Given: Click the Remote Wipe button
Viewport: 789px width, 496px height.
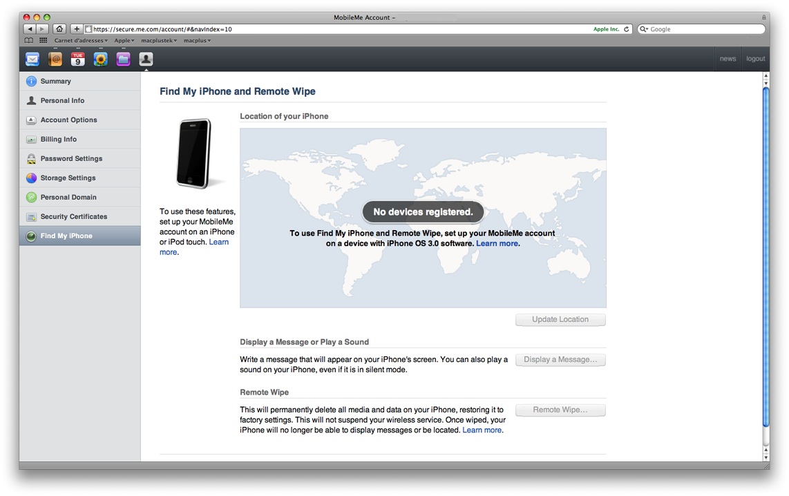Looking at the screenshot, I should pos(560,410).
